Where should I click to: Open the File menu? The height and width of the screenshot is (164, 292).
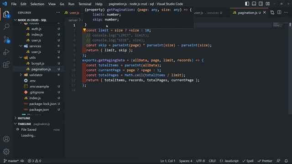pyautogui.click(x=14, y=4)
